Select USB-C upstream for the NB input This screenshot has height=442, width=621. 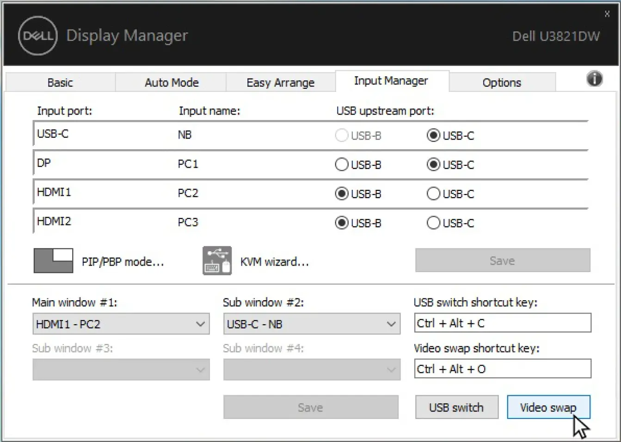tap(433, 135)
